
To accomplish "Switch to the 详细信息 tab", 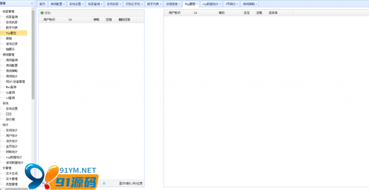I will 172,4.
